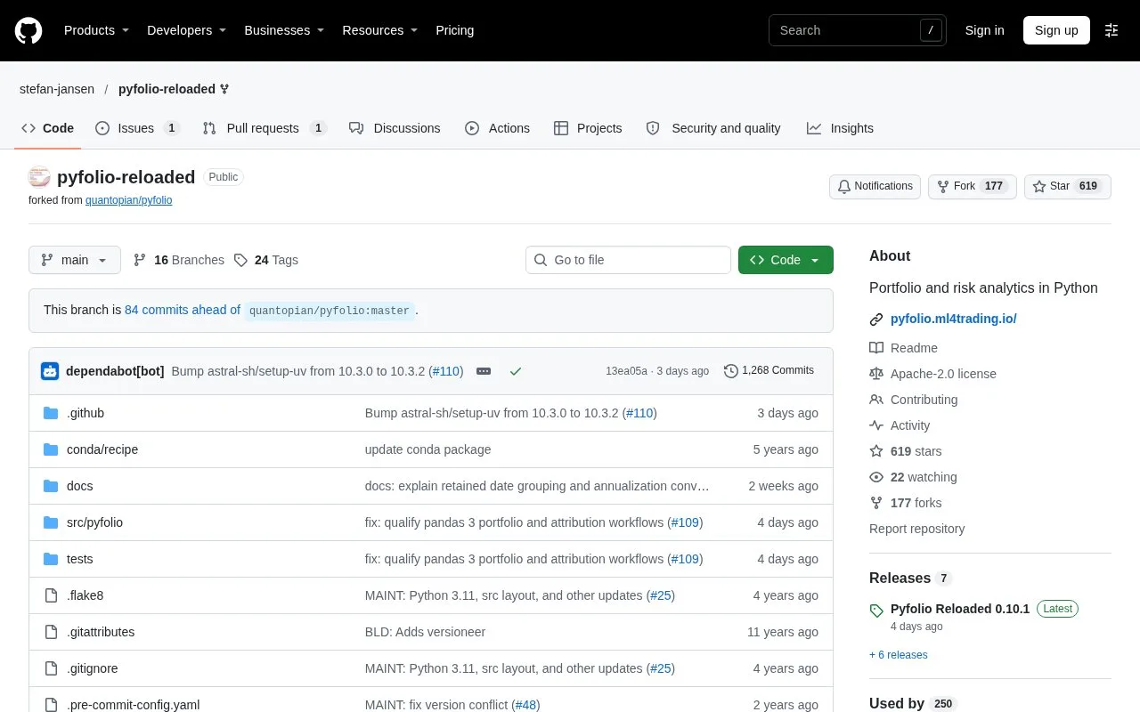This screenshot has width=1140, height=712.
Task: Star the pyfolio-reloaded repository
Action: (x=1068, y=186)
